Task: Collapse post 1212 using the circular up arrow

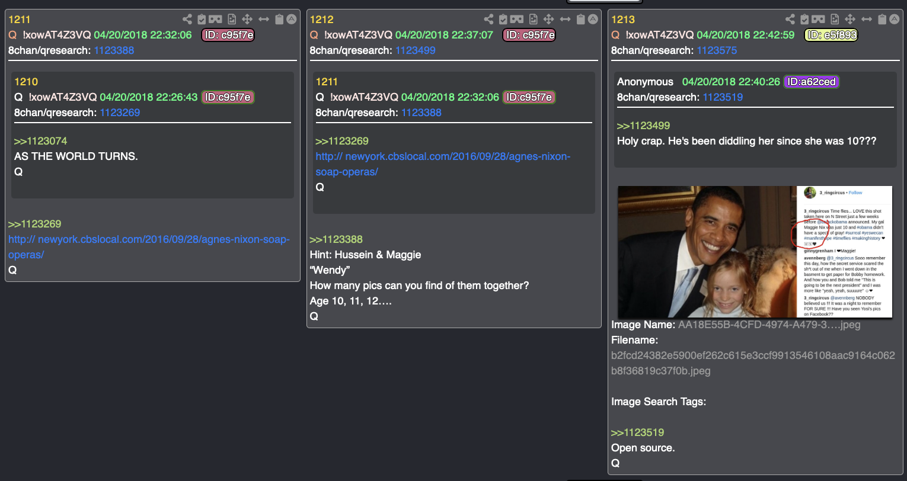Action: click(593, 19)
